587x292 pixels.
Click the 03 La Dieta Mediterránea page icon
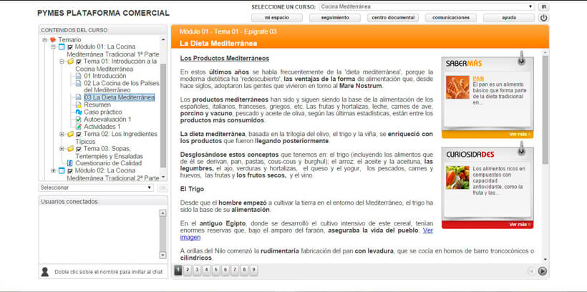[x=79, y=97]
